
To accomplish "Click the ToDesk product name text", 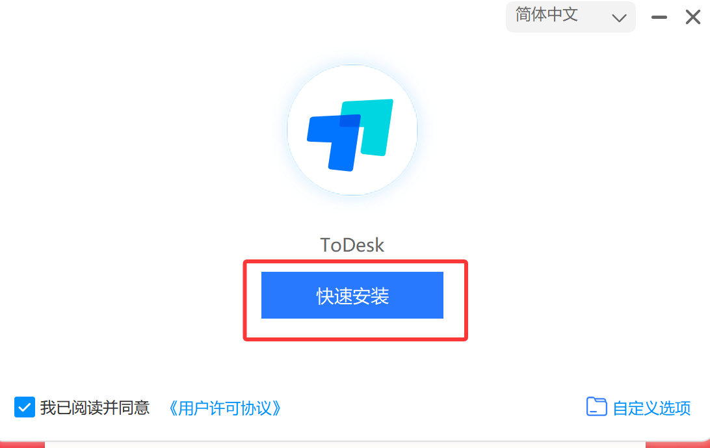I will (x=352, y=245).
